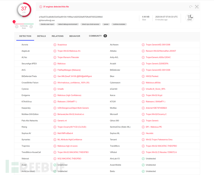
Task: Click the K7AntiVirus engine name
Action: [26, 102]
